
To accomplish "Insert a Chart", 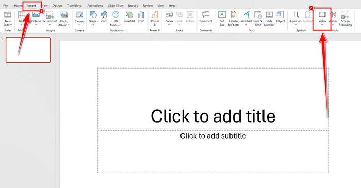I will pos(141,17).
